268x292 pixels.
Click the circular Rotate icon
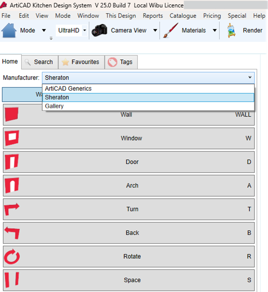point(12,257)
